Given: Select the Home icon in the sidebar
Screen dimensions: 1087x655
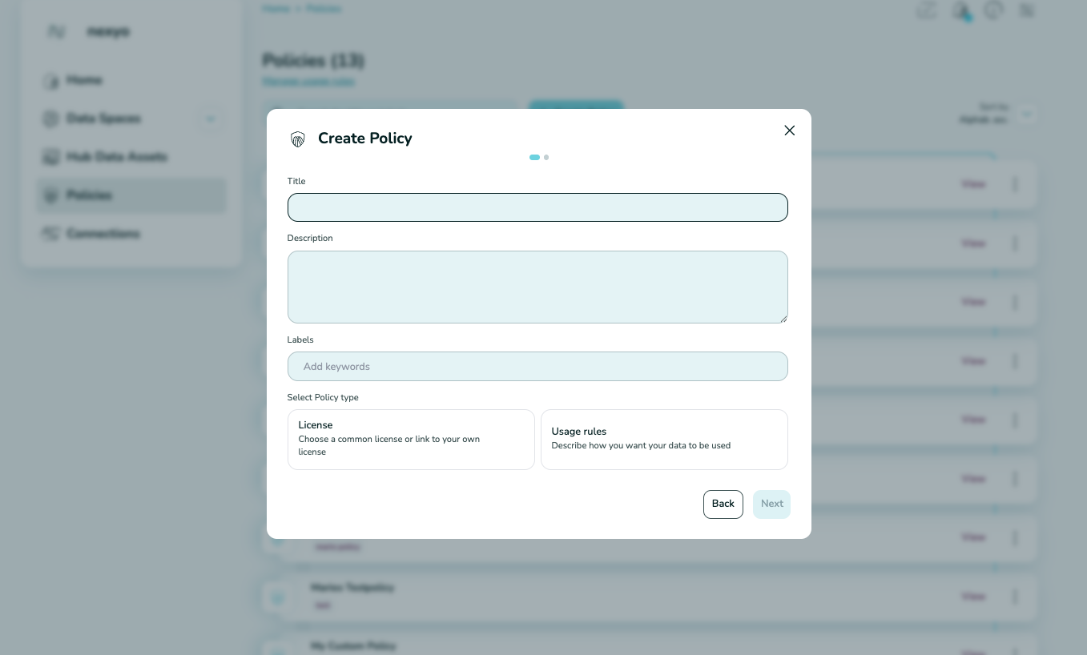Looking at the screenshot, I should [x=51, y=80].
